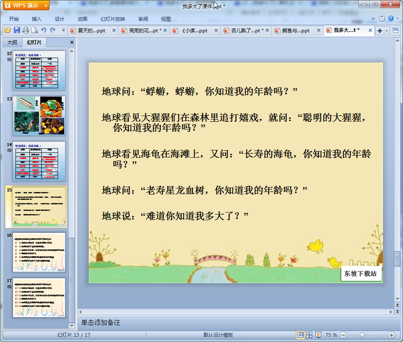This screenshot has height=342, width=403.
Task: Click animation star icon under slide 14
Action: pyautogui.click(x=9, y=150)
